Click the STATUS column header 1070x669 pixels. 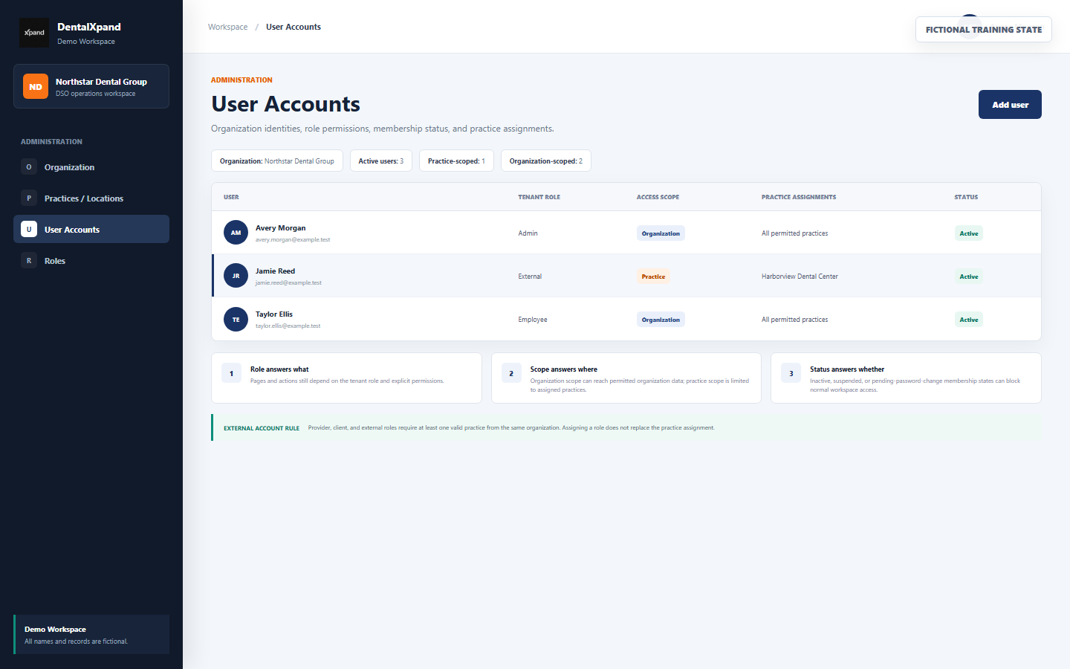click(x=966, y=197)
